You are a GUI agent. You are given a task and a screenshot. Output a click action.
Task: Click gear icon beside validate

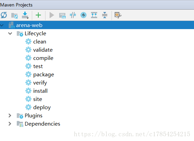pos(28,50)
